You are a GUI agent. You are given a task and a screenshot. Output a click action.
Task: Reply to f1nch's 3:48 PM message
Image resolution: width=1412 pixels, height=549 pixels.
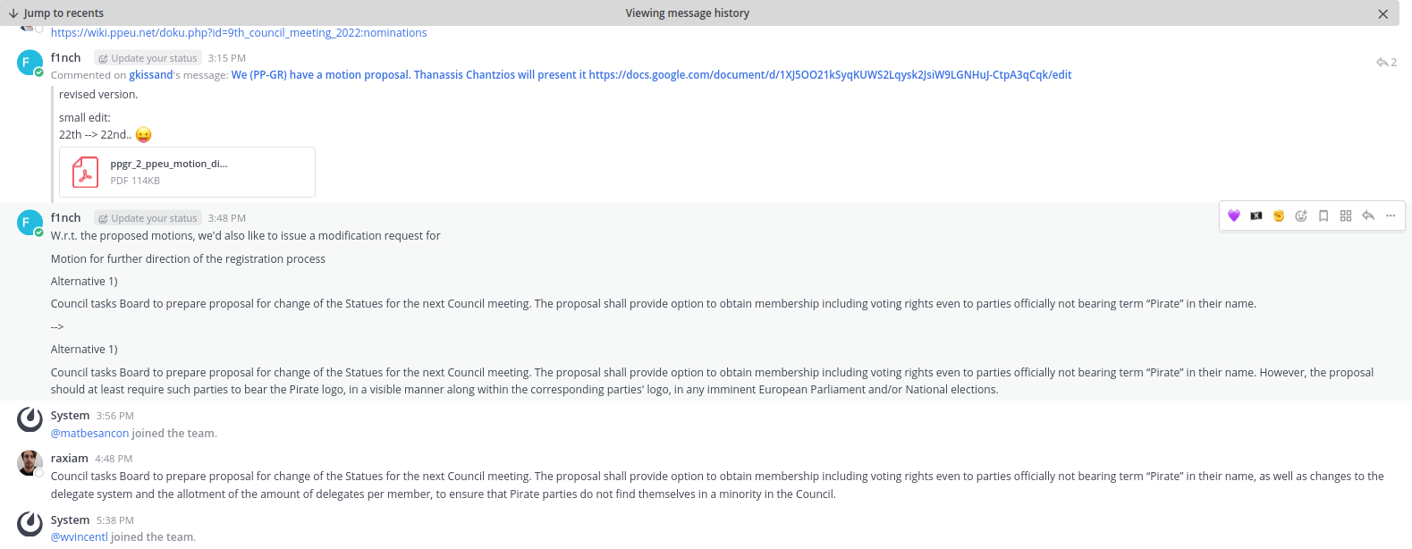click(x=1368, y=215)
